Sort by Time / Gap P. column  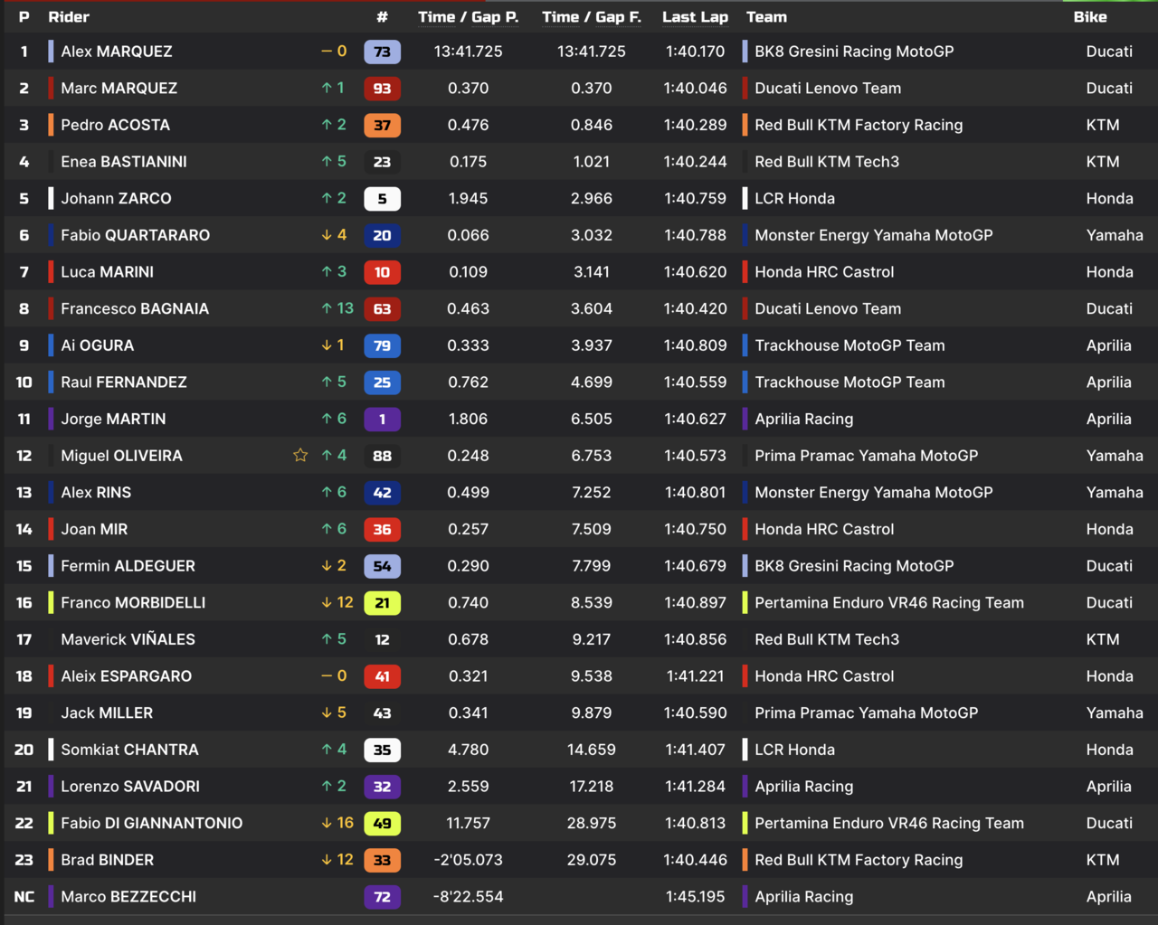[x=468, y=17]
